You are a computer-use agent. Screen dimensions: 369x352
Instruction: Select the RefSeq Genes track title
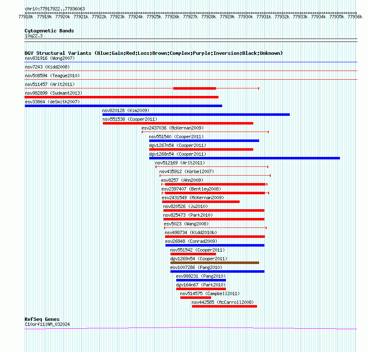[42, 319]
